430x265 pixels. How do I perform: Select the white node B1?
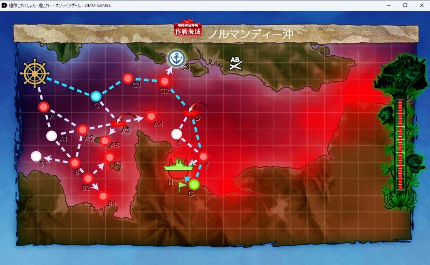36,156
